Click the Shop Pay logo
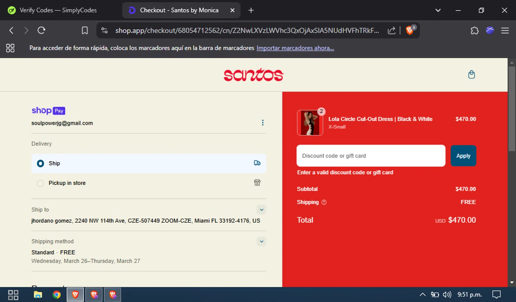Image resolution: width=516 pixels, height=302 pixels. click(x=48, y=111)
